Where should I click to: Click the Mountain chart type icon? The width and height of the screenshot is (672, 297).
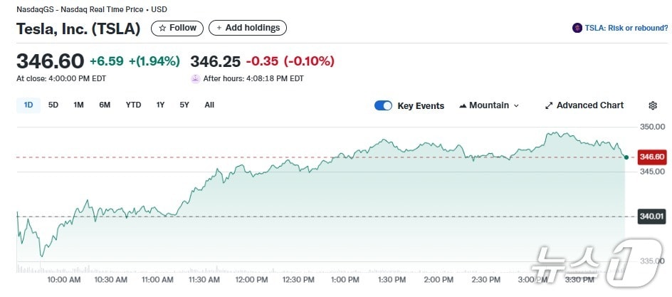(463, 105)
